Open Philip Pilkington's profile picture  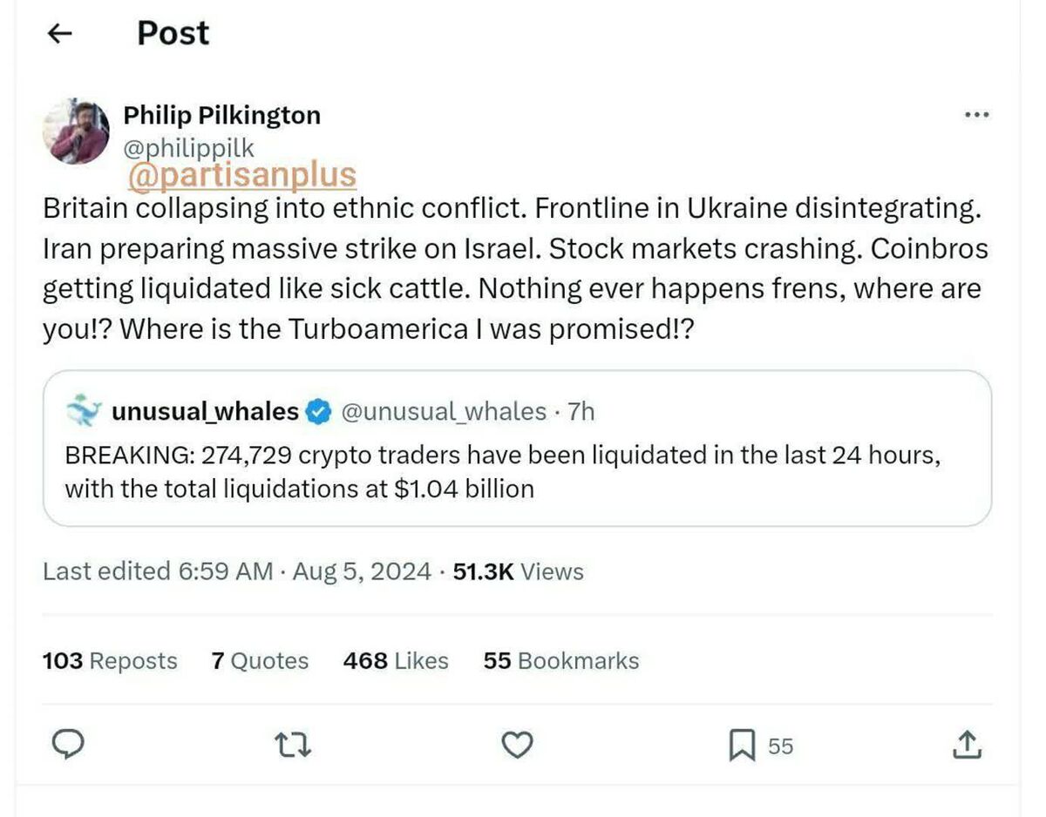pyautogui.click(x=76, y=131)
